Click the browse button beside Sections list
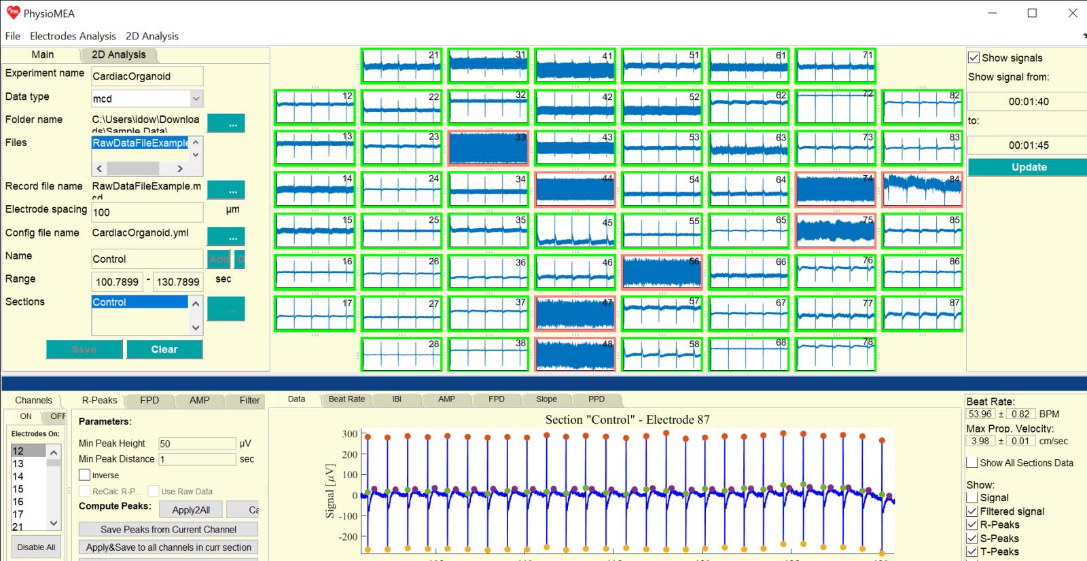The width and height of the screenshot is (1087, 561). 226,309
